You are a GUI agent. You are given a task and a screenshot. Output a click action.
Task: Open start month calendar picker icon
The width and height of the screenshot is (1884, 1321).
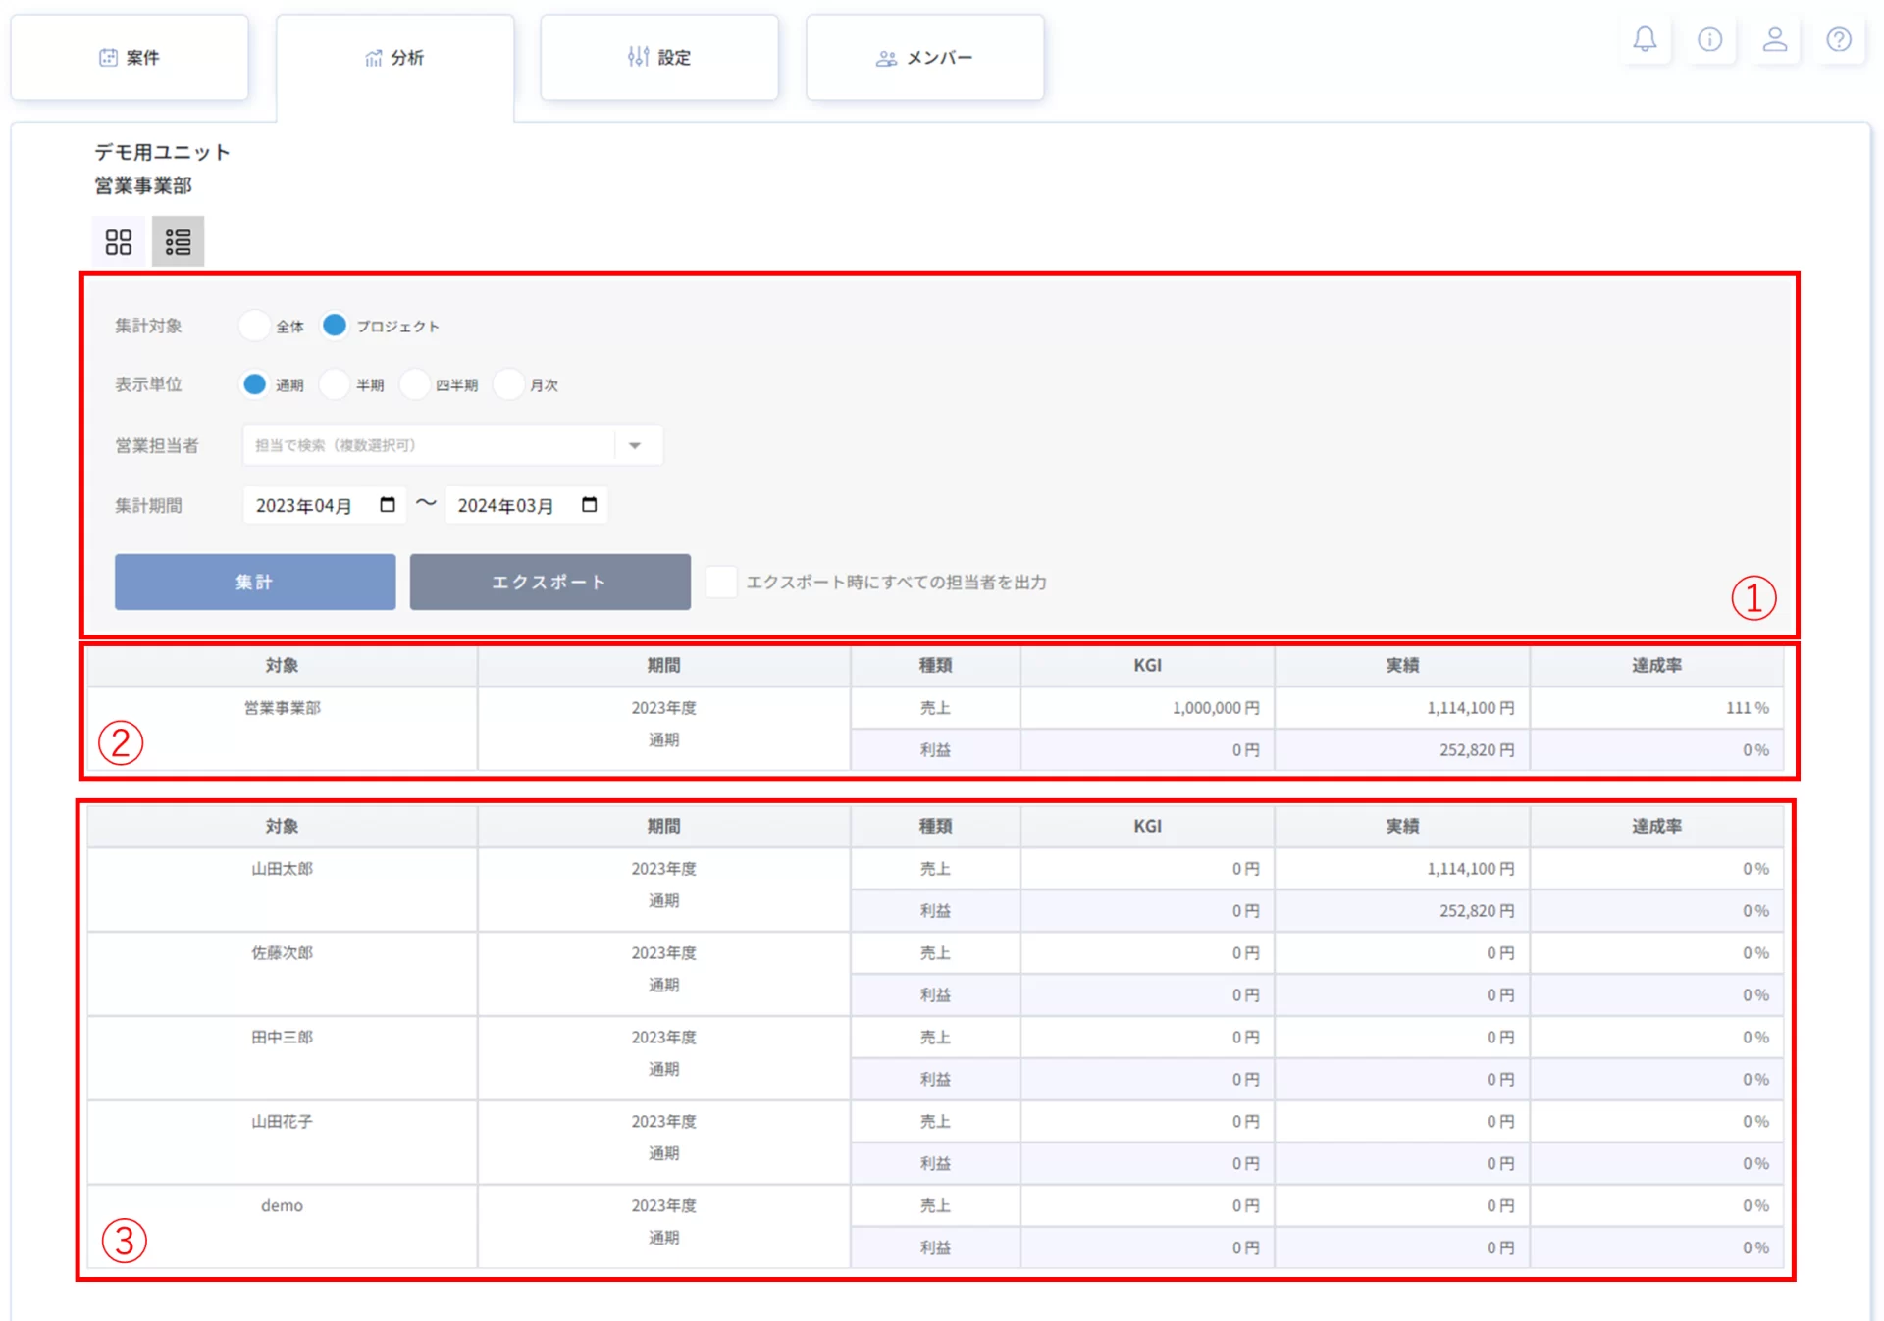pos(388,504)
